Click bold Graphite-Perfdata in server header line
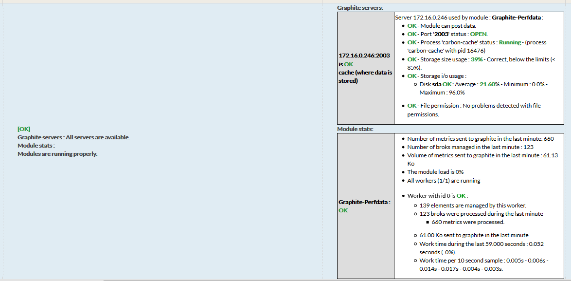571x281 pixels. 516,18
